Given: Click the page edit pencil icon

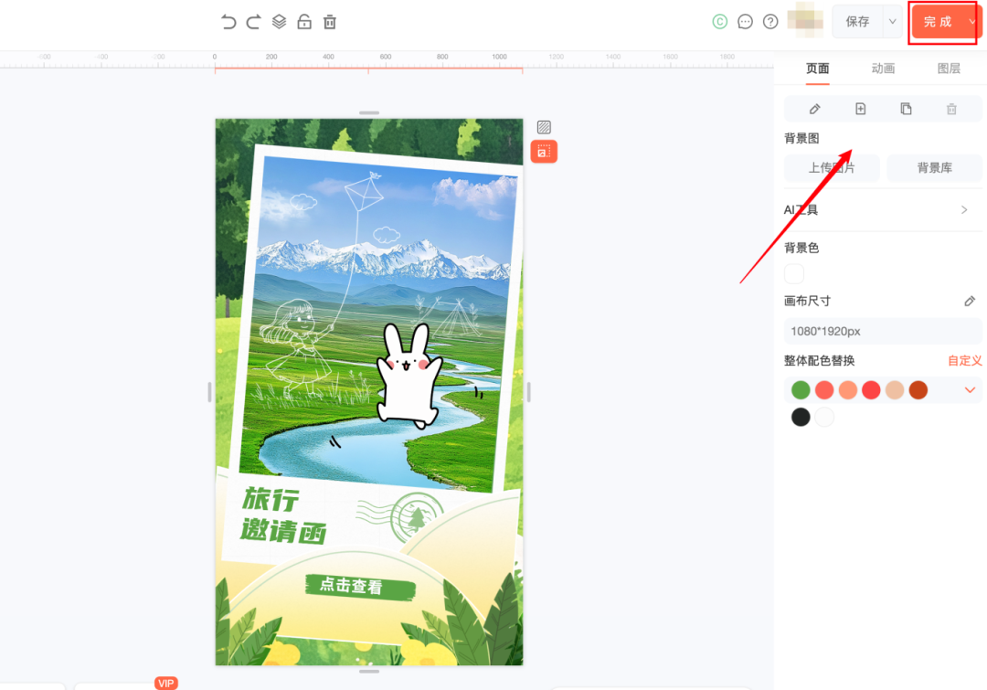Looking at the screenshot, I should [814, 109].
